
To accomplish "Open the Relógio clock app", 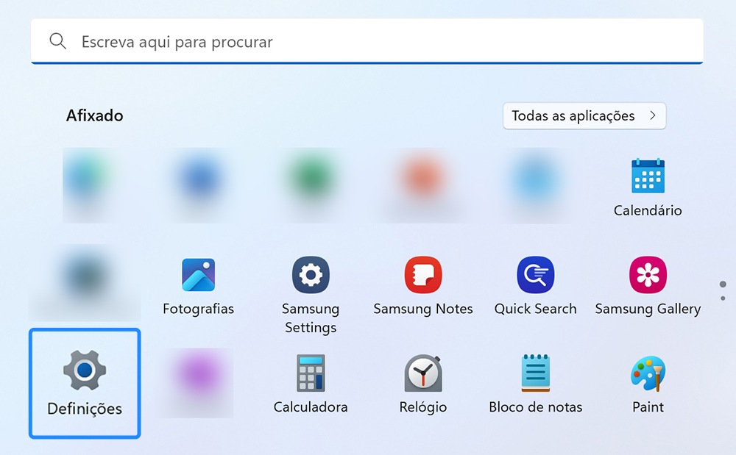I will pos(423,384).
